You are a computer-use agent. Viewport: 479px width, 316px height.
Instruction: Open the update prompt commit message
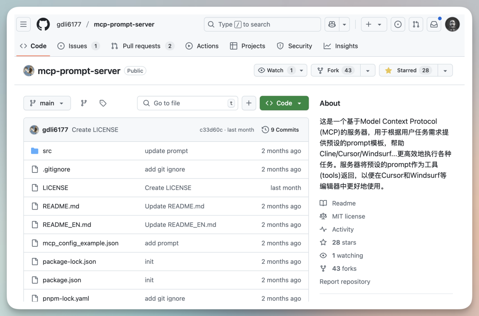pos(166,151)
